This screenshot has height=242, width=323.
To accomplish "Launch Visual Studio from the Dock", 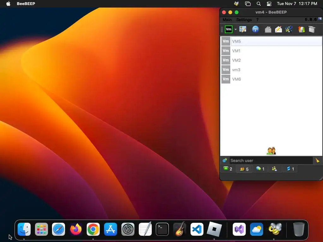I will click(x=239, y=229).
